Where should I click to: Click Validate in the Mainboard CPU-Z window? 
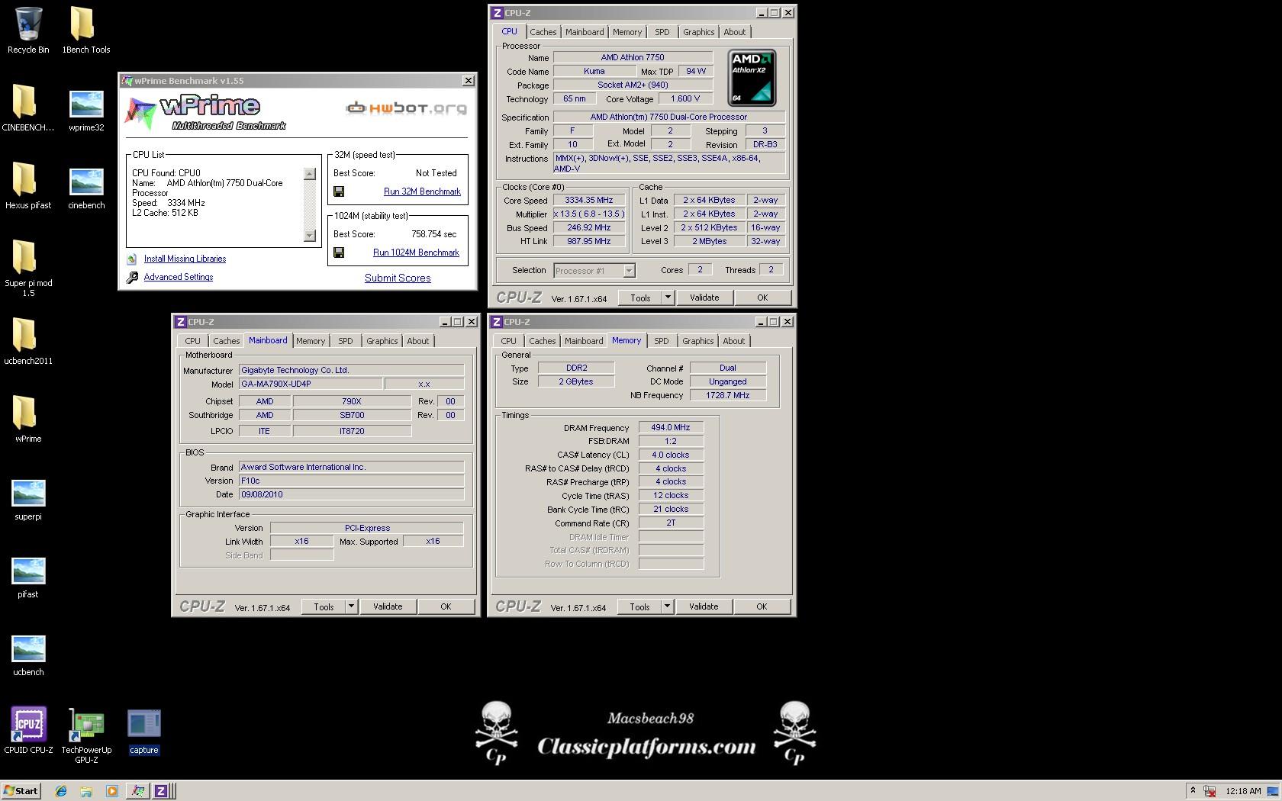388,606
